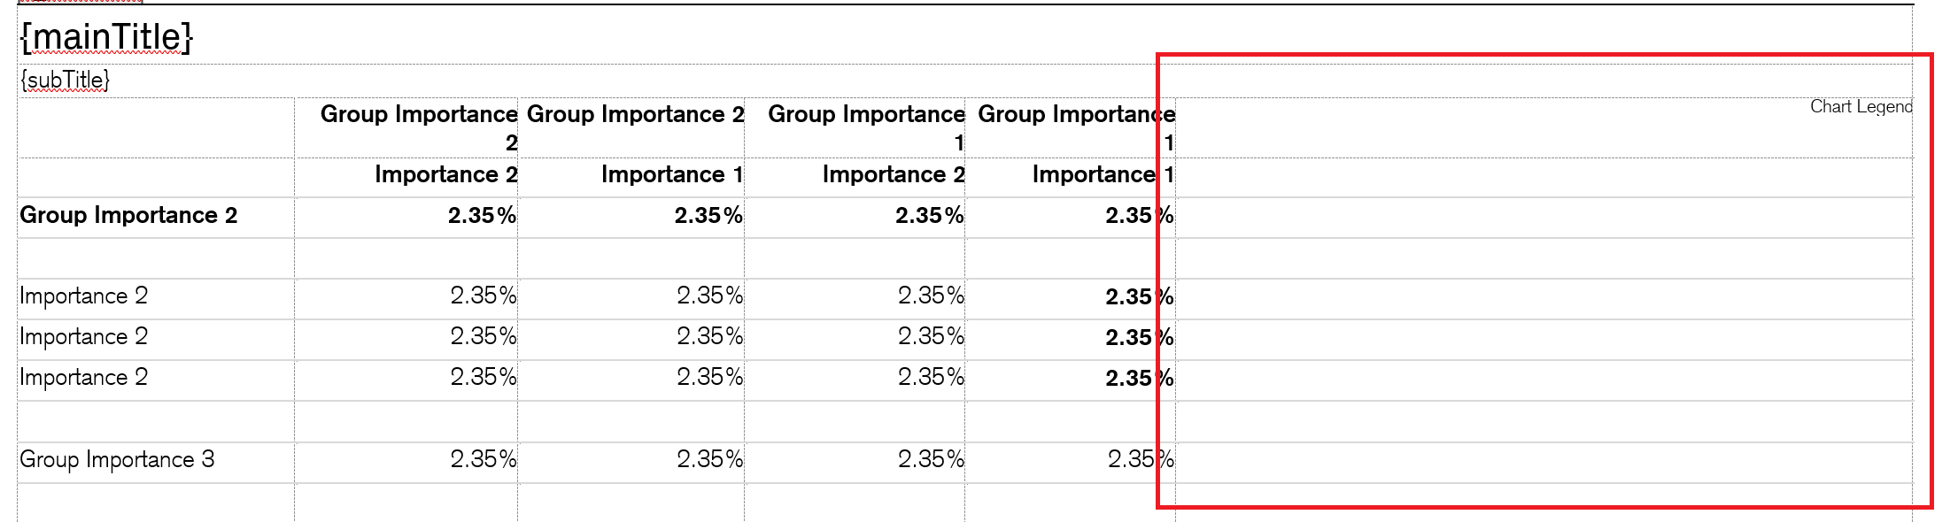Click Importance 1 sub-header in second data column
Screen dimensions: 1950x522
pyautogui.click(x=671, y=175)
